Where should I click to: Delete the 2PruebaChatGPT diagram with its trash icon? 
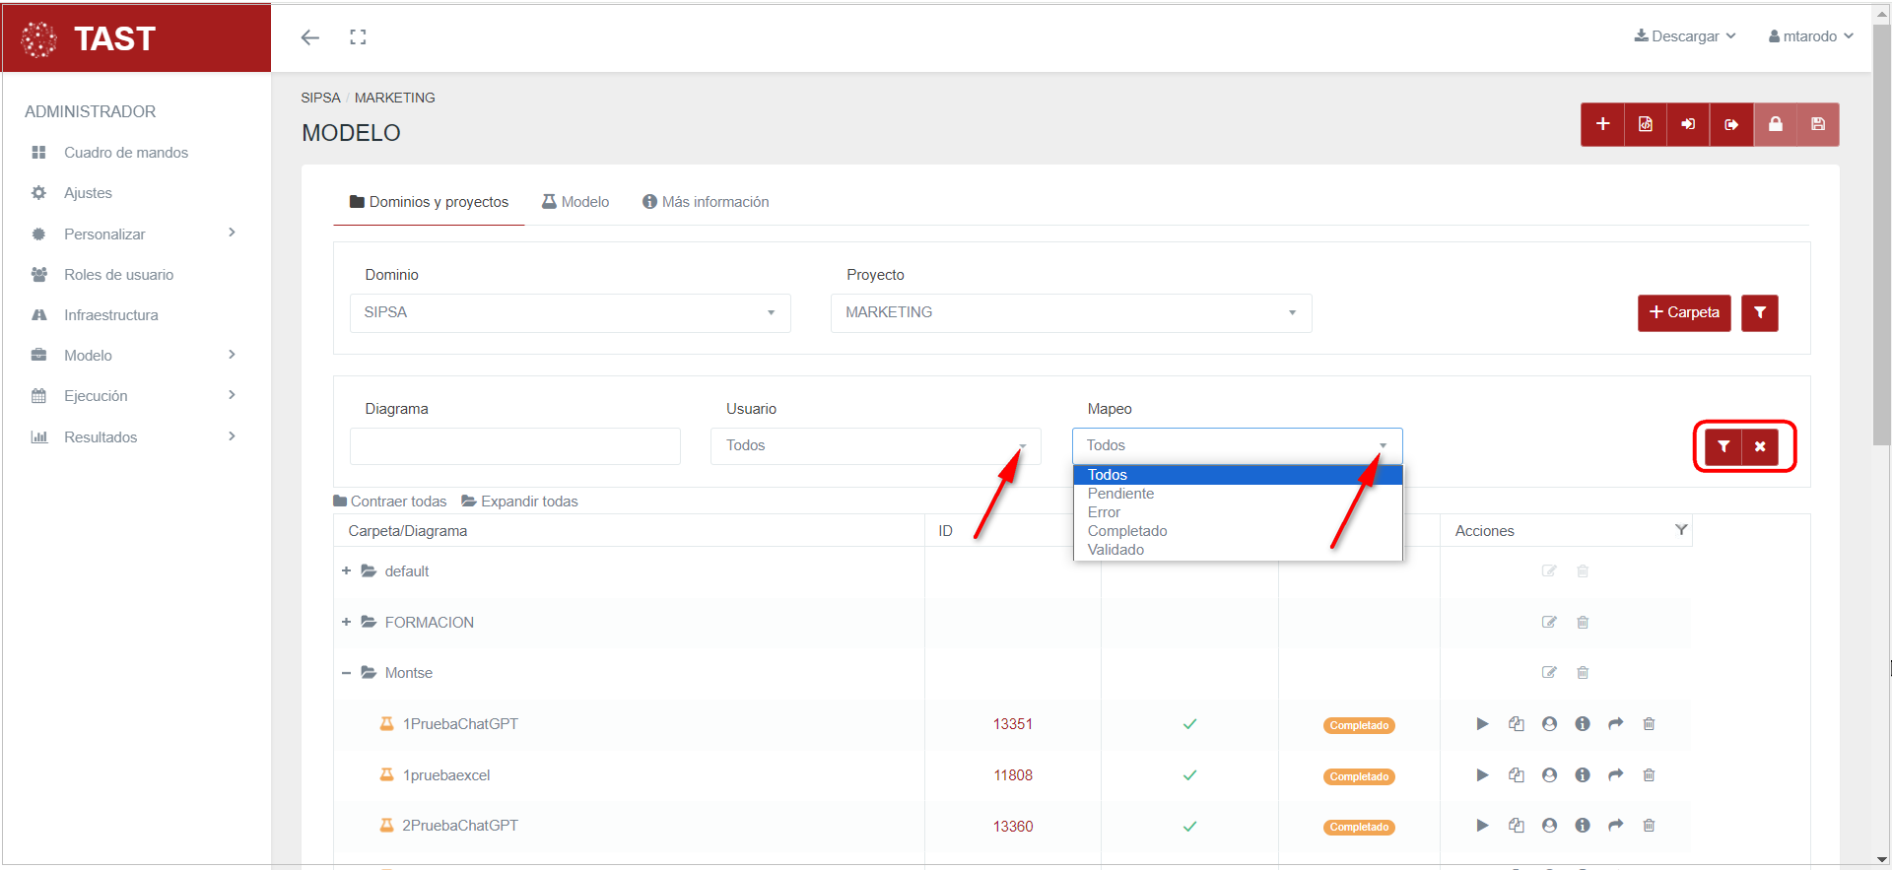[1649, 826]
